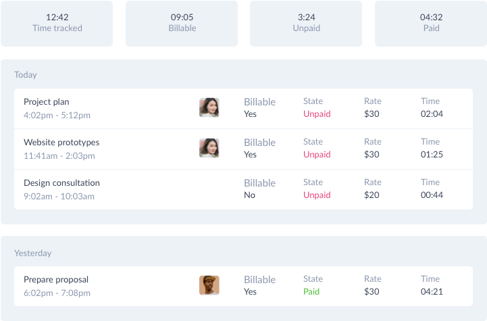The height and width of the screenshot is (321, 487).
Task: Click the Unpaid state of Project plan
Action: point(317,114)
